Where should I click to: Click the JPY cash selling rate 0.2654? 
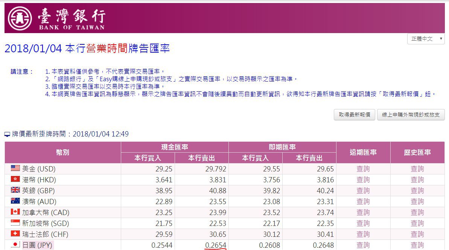tap(216, 245)
